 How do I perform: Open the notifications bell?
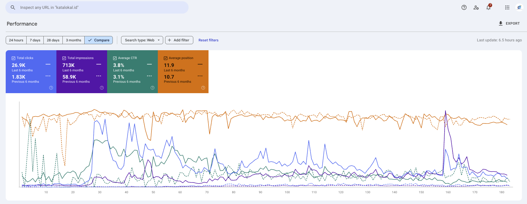[488, 8]
